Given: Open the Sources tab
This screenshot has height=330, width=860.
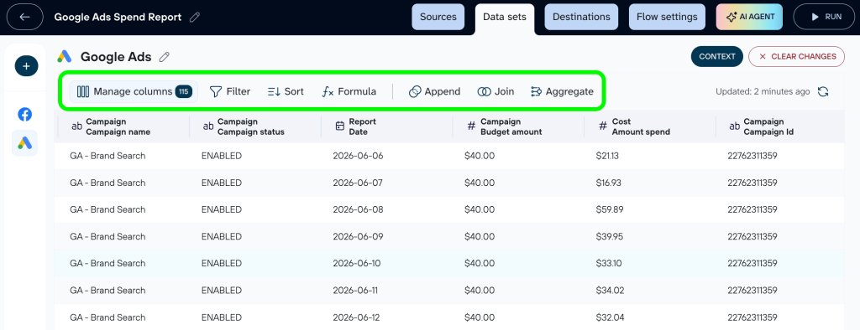Looking at the screenshot, I should pyautogui.click(x=438, y=17).
